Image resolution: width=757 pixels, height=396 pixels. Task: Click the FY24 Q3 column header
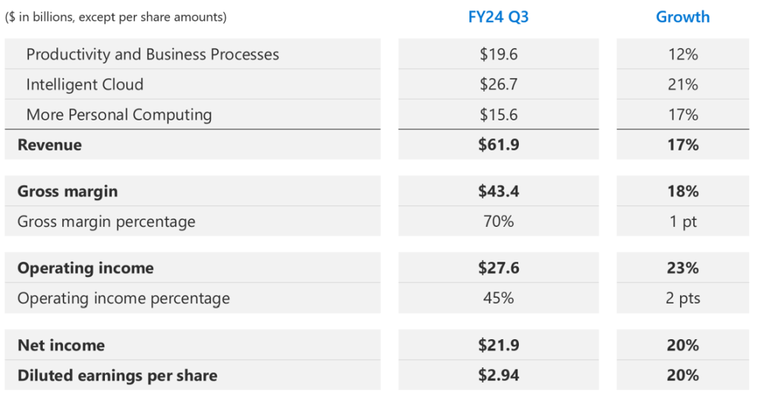tap(498, 16)
